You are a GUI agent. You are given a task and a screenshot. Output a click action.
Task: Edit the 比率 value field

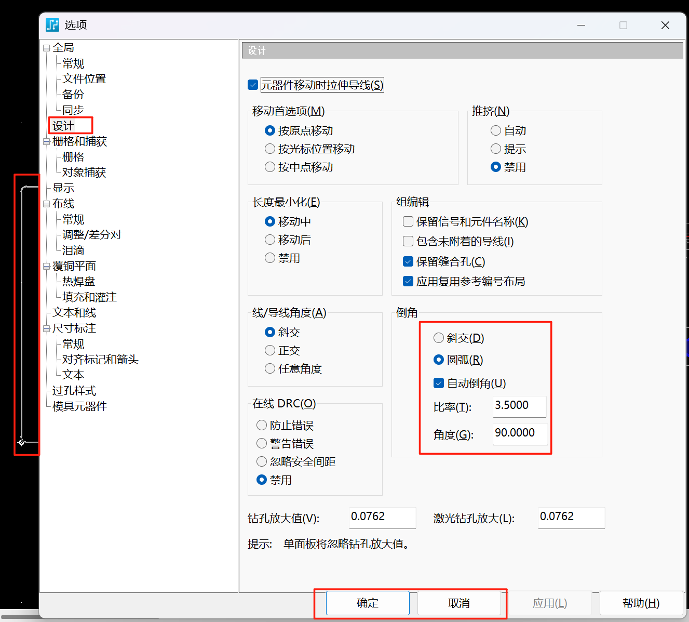tap(519, 406)
